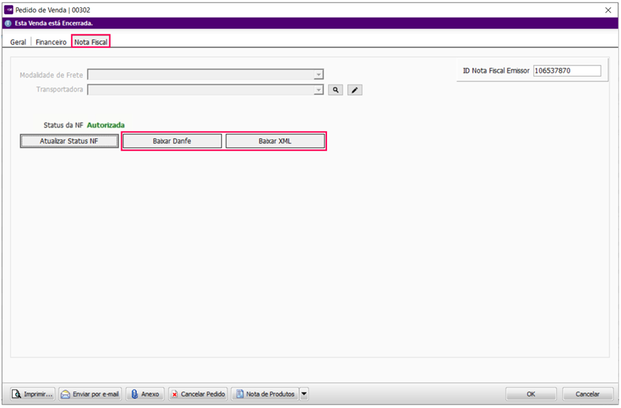Screen dimensions: 621x408
Task: Click the Imprimir print button
Action: pyautogui.click(x=32, y=394)
